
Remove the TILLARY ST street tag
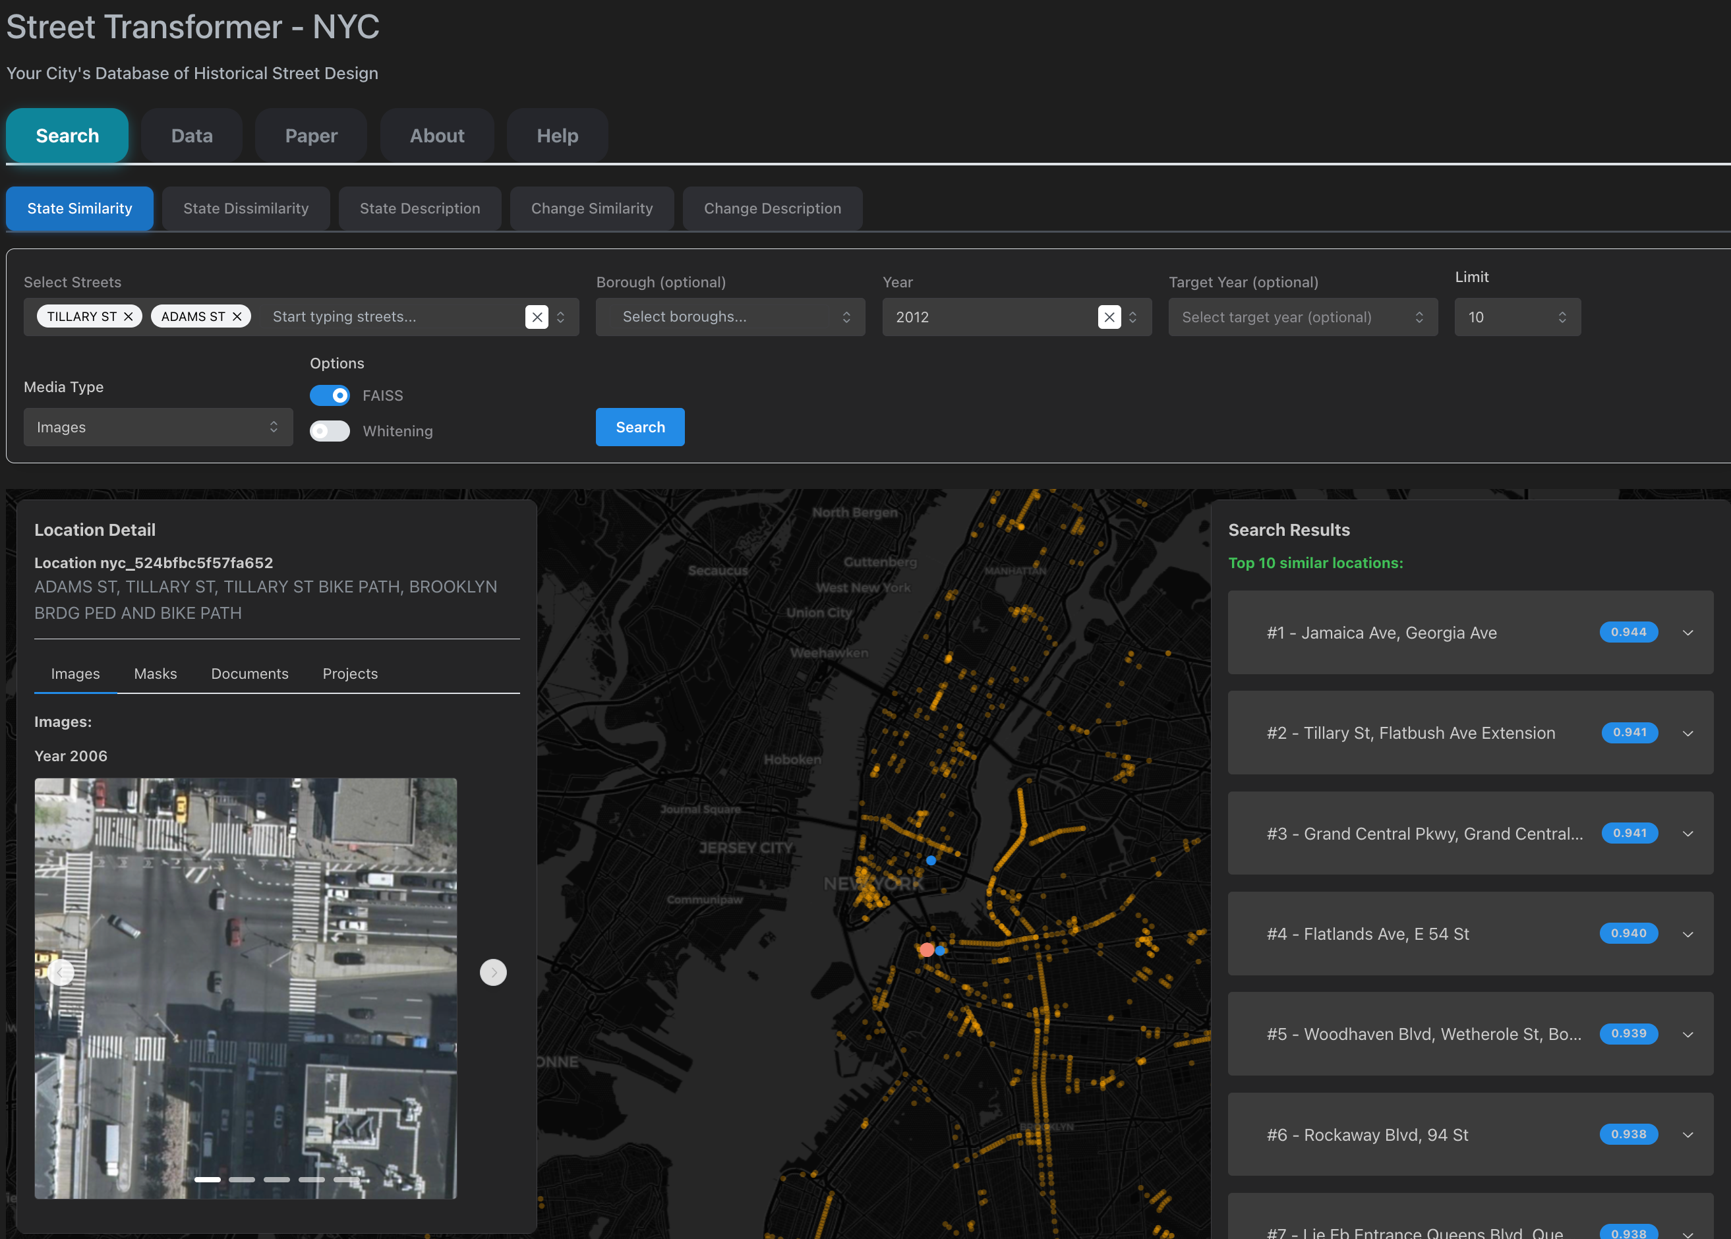pyautogui.click(x=128, y=316)
